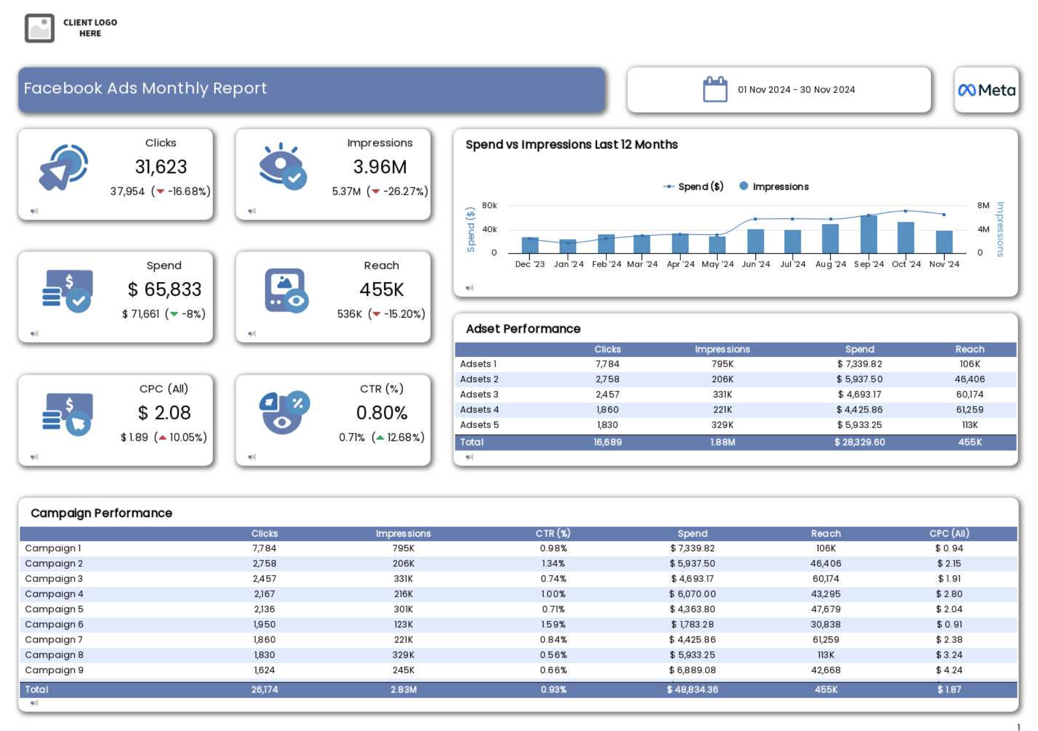Click the Campaign 3 row label
The height and width of the screenshot is (731, 1038).
point(54,579)
